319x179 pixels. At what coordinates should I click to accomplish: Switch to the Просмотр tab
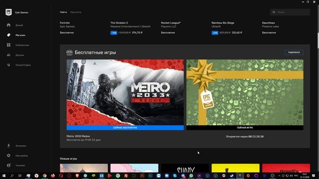tap(76, 12)
